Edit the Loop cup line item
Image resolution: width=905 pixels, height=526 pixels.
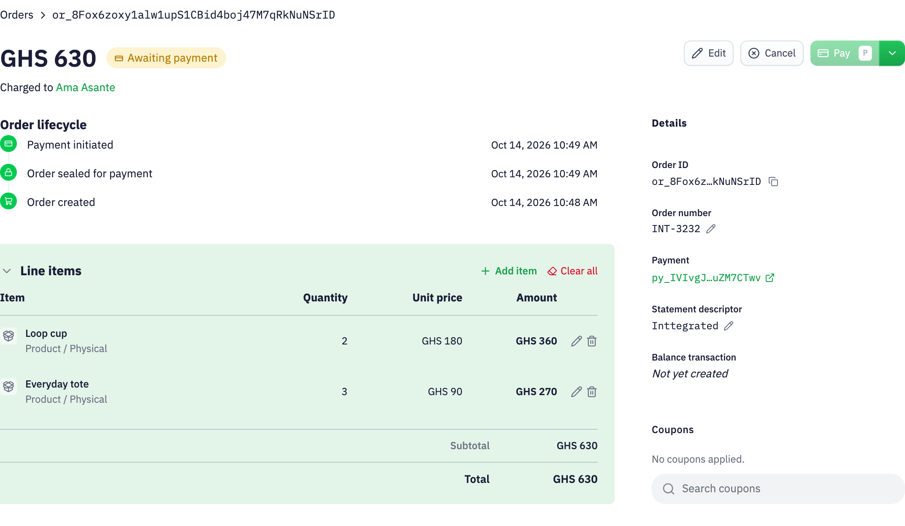click(576, 341)
